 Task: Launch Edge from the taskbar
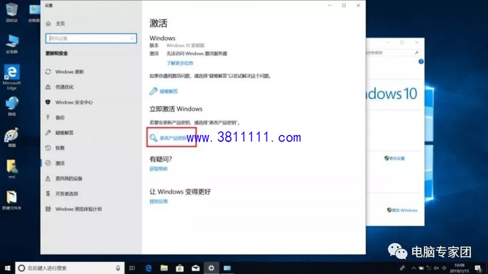tap(148, 268)
